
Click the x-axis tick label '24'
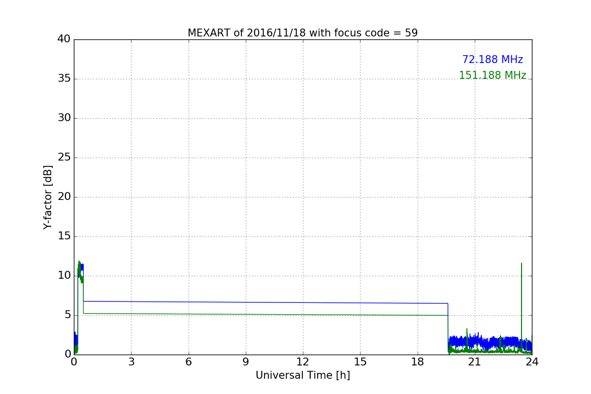coord(532,362)
